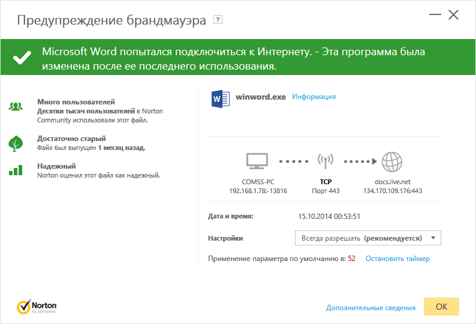Click the green bars reliability icon

(16, 170)
